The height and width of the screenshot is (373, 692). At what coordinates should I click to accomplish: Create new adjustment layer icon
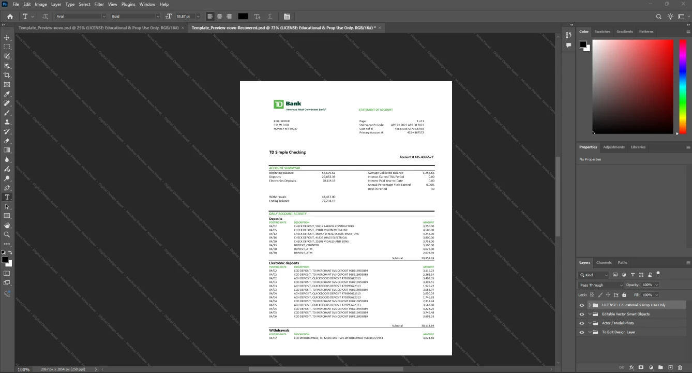pyautogui.click(x=651, y=367)
